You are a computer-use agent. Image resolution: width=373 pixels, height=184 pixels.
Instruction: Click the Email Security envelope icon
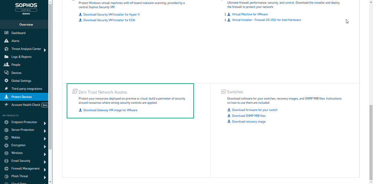tap(7, 161)
